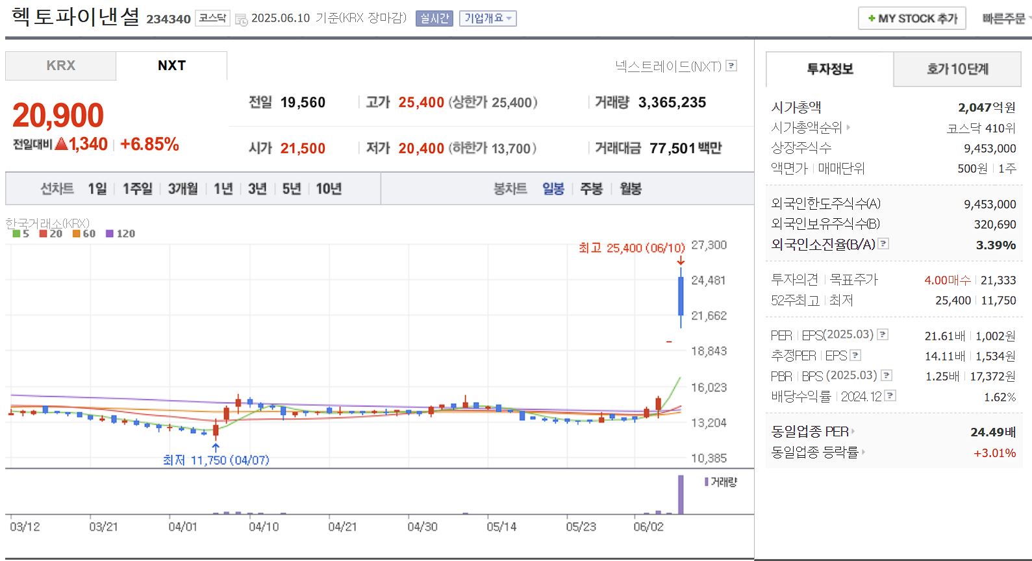
Task: Click the 배당수익률 value 1.62%
Action: point(1000,397)
